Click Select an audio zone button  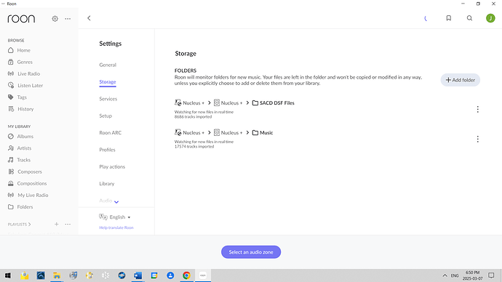point(251,252)
